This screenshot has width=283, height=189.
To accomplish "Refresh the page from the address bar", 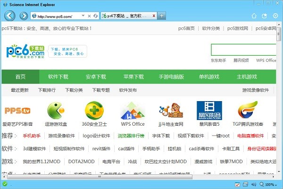I will pos(95,16).
